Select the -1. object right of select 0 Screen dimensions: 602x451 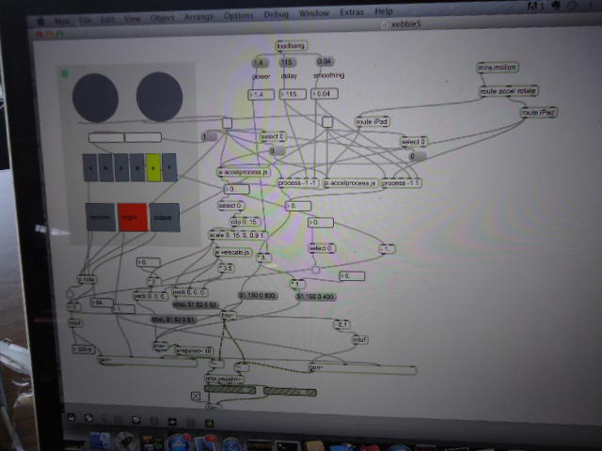point(388,249)
